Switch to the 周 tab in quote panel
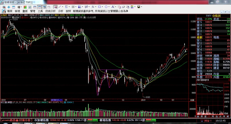The width and height of the screenshot is (231, 124). tap(213, 116)
